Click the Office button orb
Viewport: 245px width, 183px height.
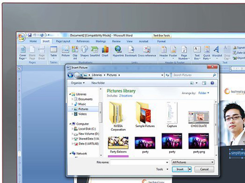[22, 37]
